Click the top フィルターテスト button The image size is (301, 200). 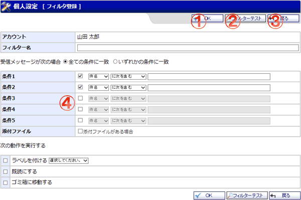[x=245, y=19]
